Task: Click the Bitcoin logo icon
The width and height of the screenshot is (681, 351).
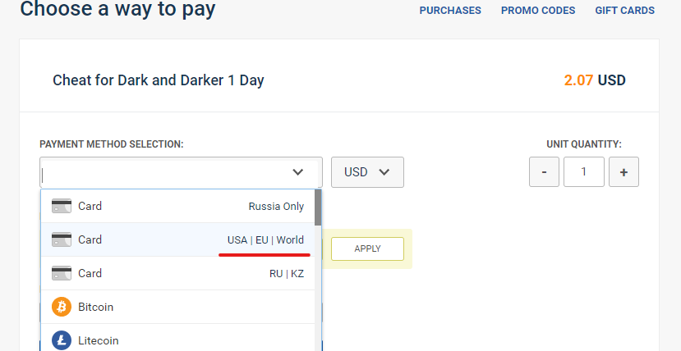Action: click(x=62, y=307)
